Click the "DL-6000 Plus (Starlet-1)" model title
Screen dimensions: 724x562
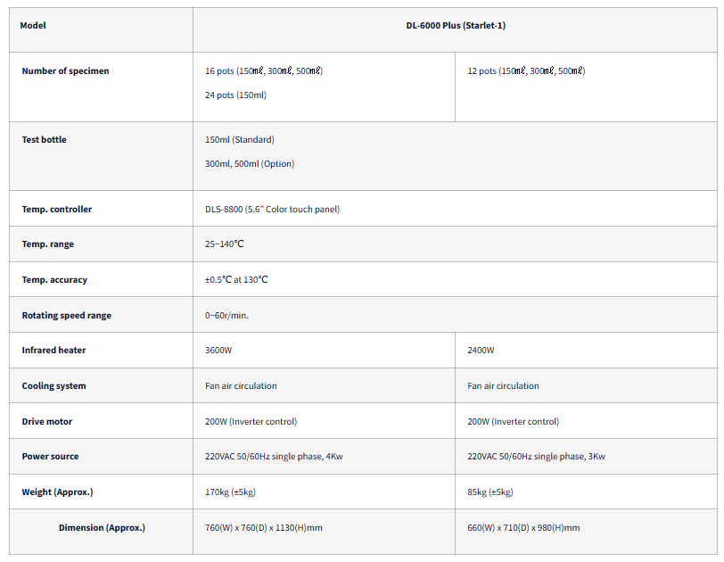click(x=456, y=26)
